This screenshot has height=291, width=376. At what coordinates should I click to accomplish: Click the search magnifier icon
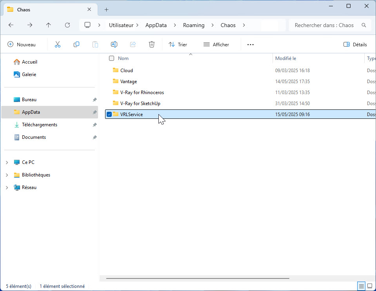pyautogui.click(x=364, y=25)
